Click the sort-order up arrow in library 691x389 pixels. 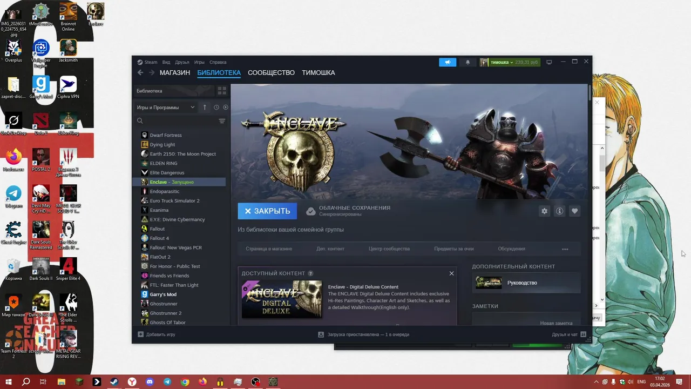tap(205, 108)
